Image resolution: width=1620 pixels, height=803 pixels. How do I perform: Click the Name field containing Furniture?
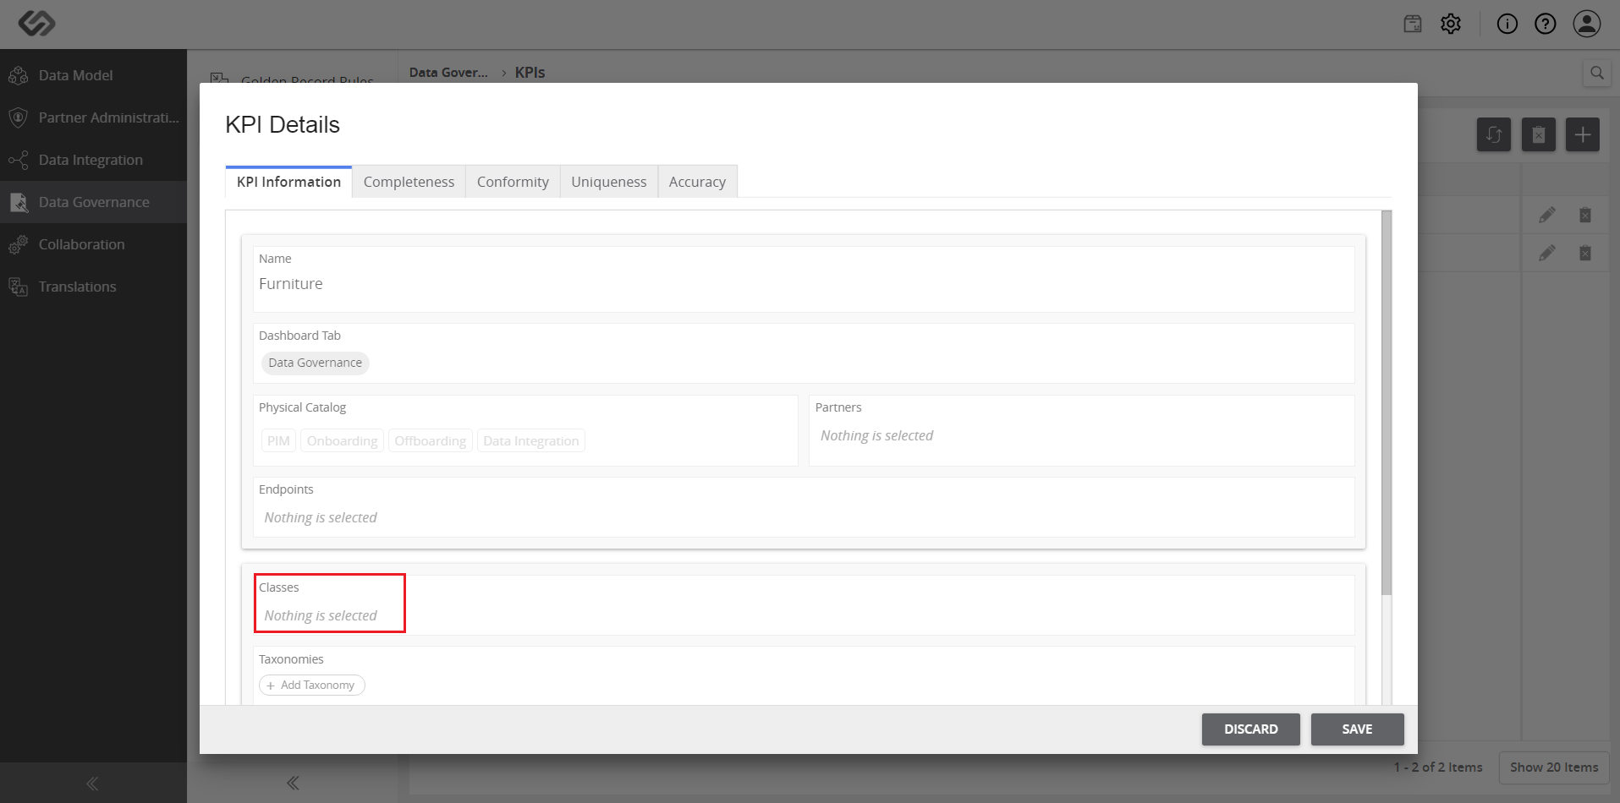tap(804, 279)
